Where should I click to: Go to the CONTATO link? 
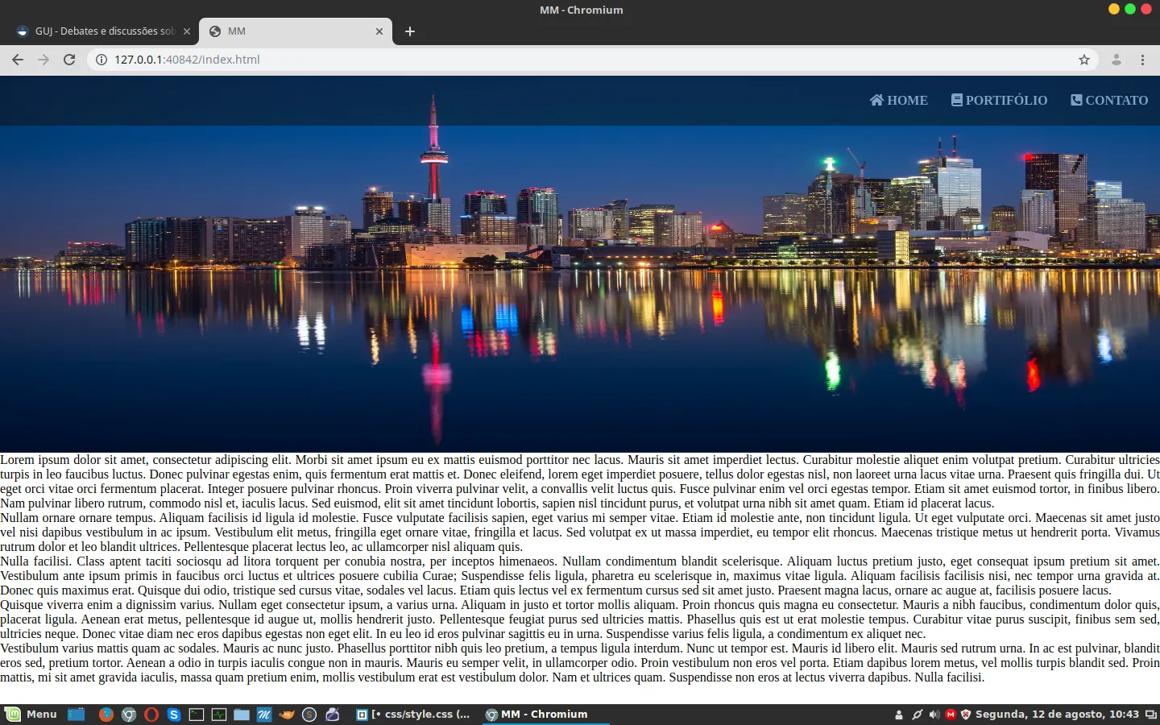[x=1109, y=100]
